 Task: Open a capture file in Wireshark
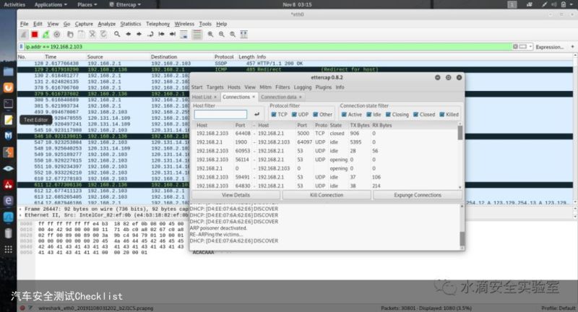coord(70,35)
